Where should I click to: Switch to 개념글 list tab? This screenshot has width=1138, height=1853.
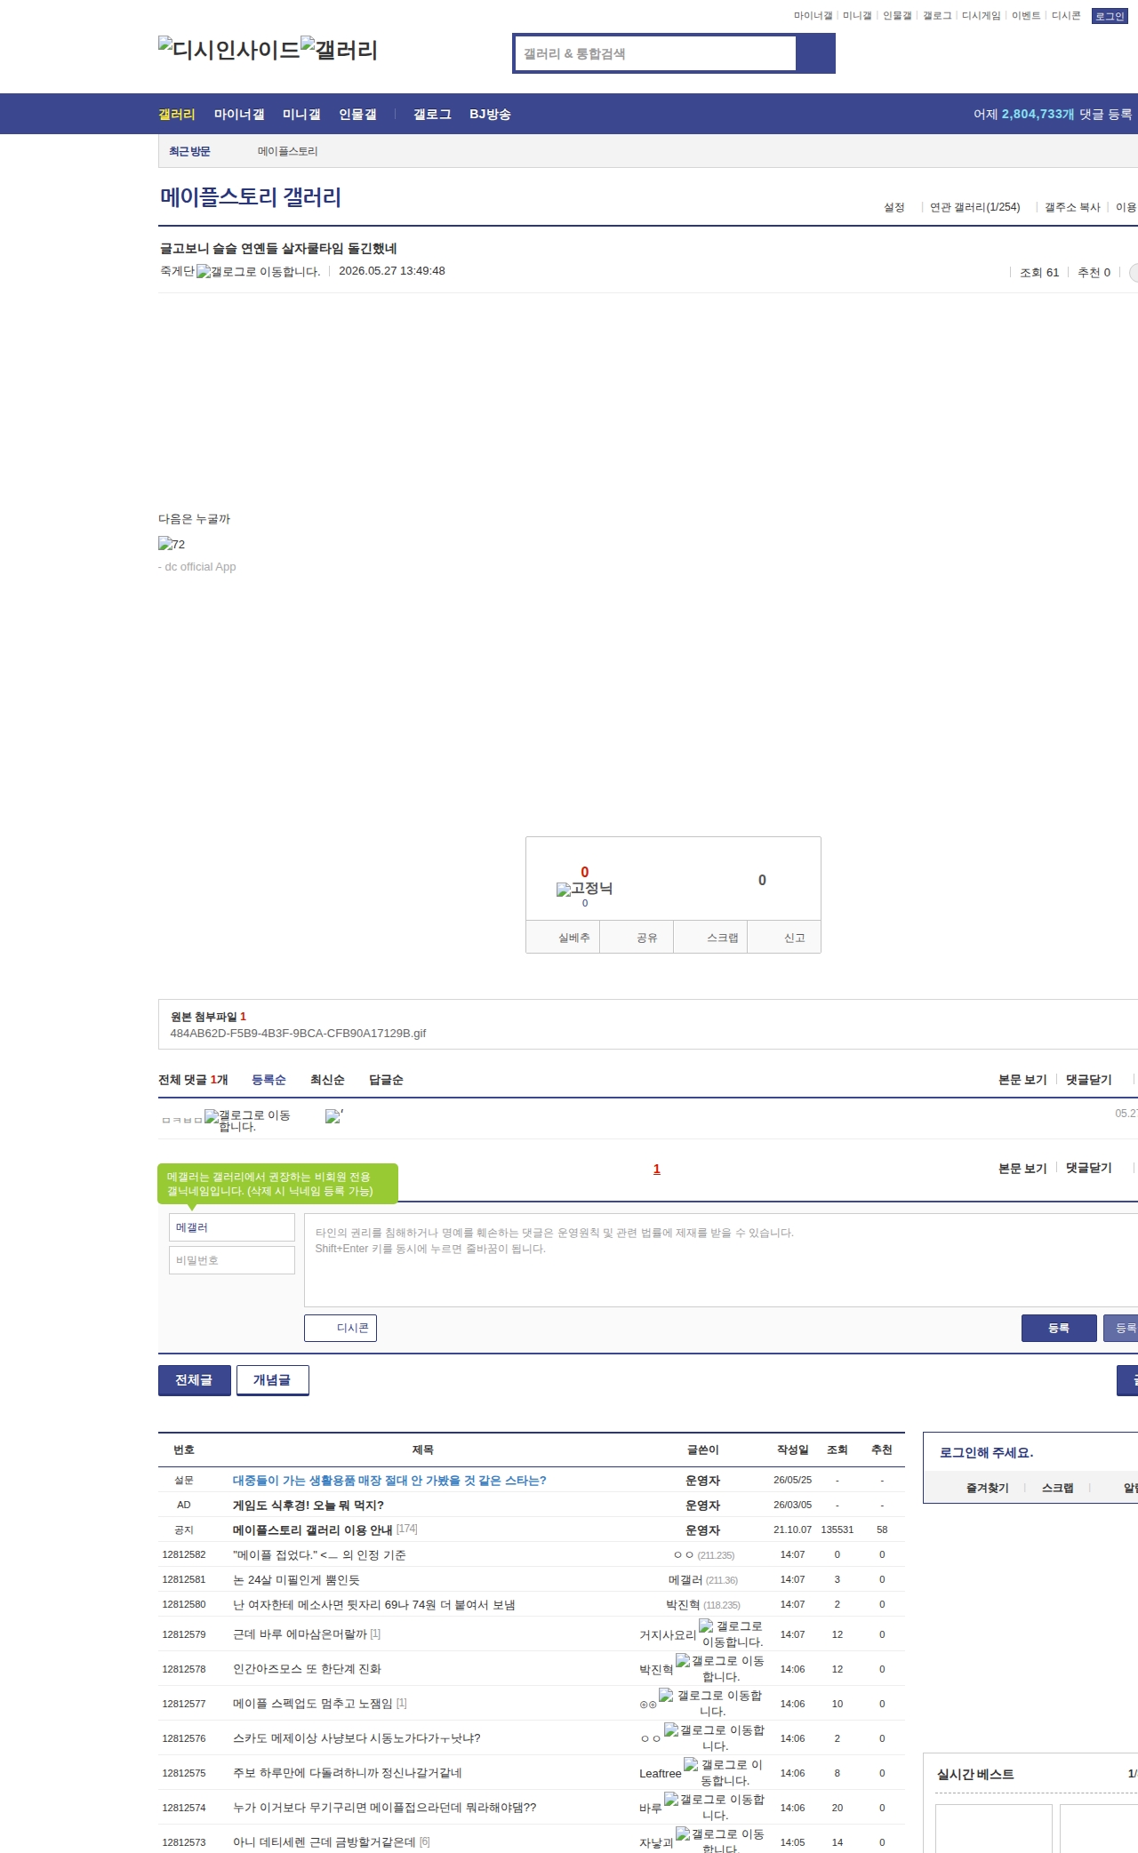(x=273, y=1380)
